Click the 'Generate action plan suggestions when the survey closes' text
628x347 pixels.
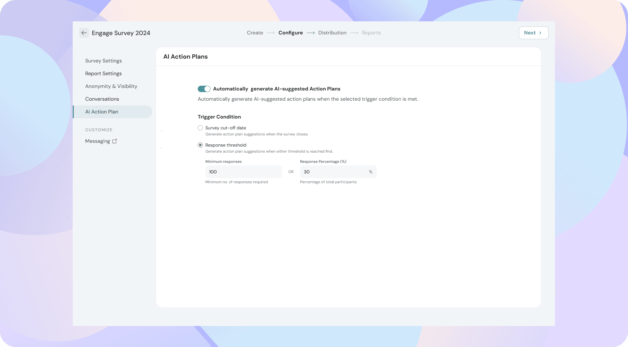tap(257, 134)
